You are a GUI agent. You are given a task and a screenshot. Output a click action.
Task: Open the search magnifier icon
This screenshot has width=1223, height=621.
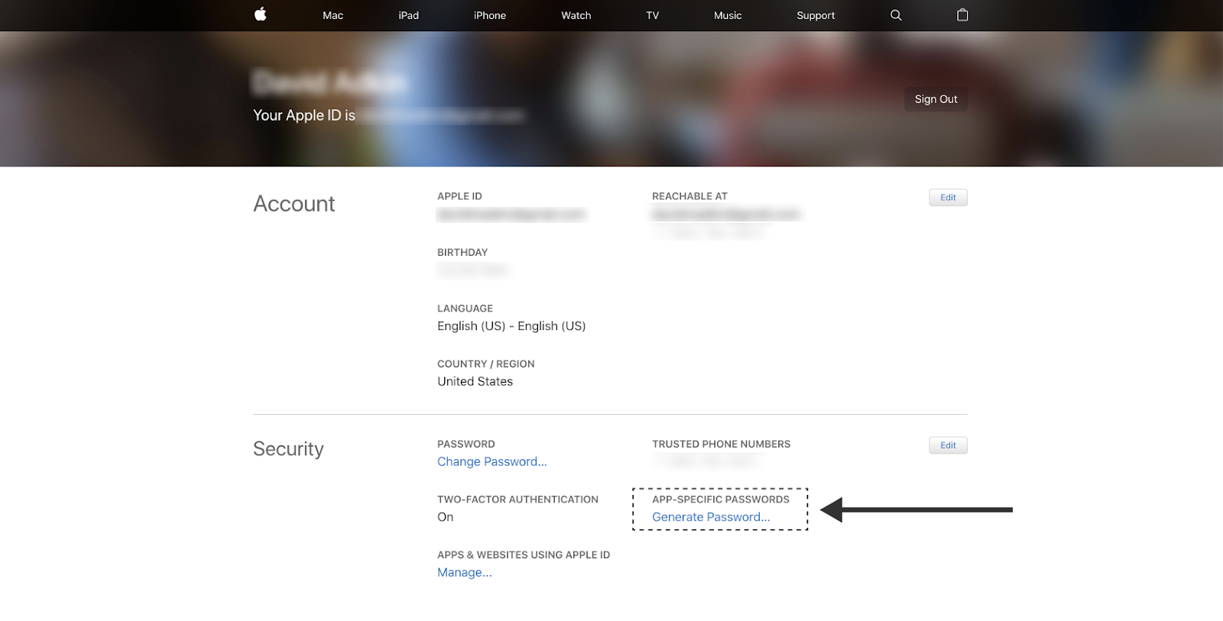(x=896, y=15)
